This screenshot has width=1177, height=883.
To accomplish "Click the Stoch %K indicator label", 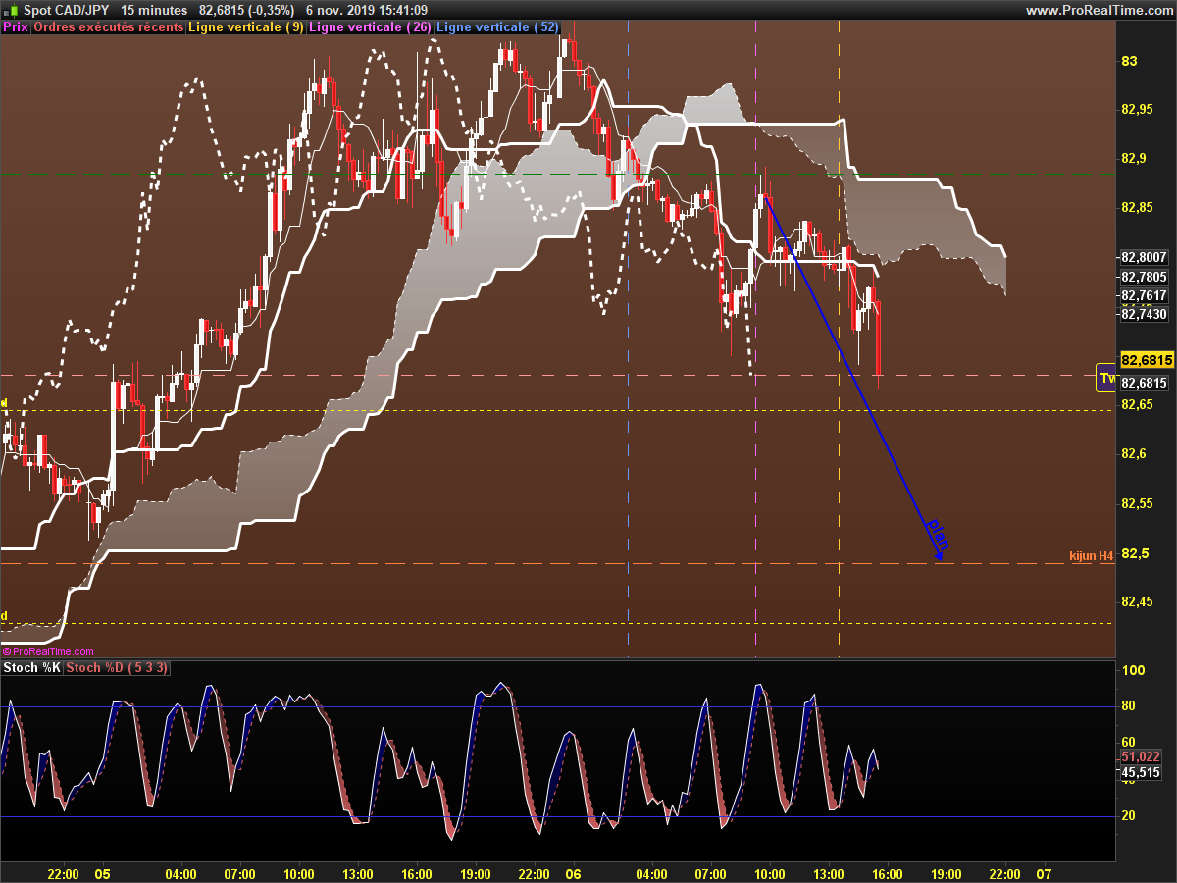I will point(32,668).
